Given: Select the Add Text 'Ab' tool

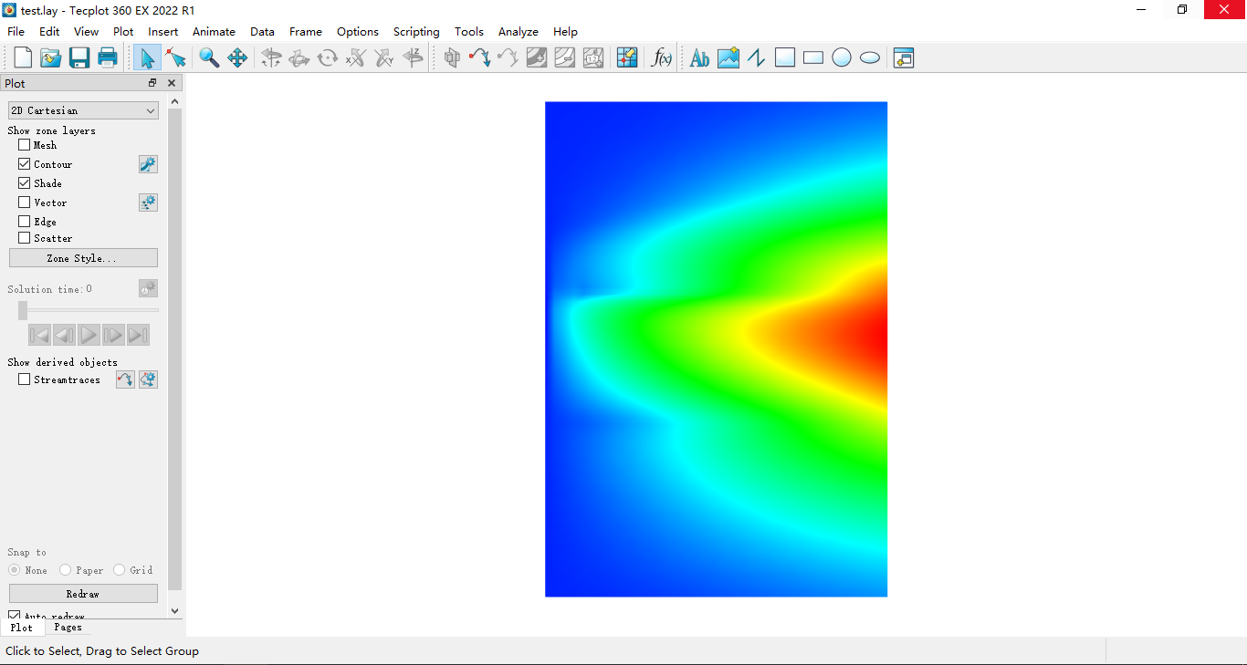Looking at the screenshot, I should click(x=700, y=57).
